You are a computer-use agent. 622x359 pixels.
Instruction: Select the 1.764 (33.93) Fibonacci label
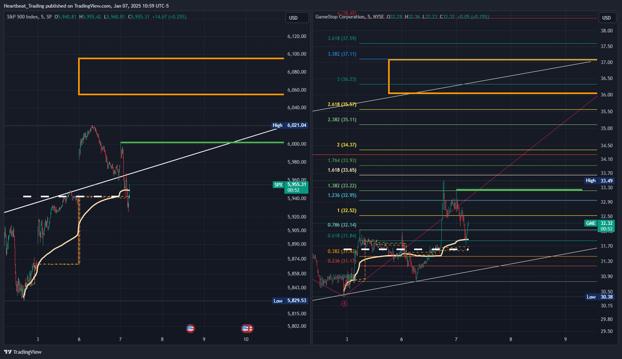[342, 160]
